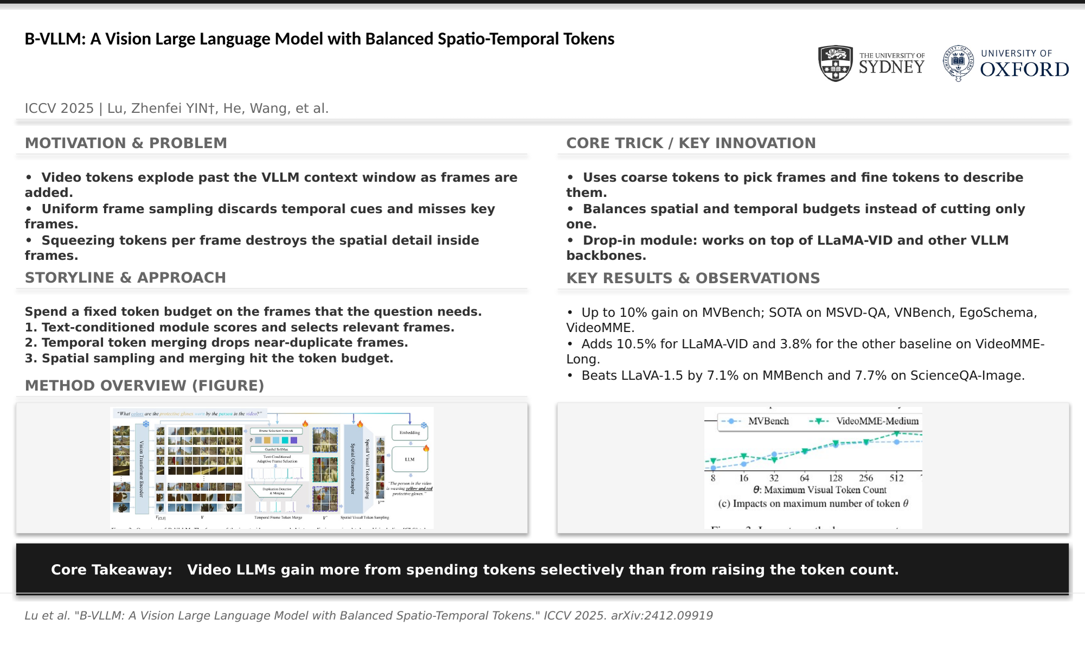Viewport: 1085px width, 651px height.
Task: Click the 128 tick label on the chart axis
Action: (835, 478)
